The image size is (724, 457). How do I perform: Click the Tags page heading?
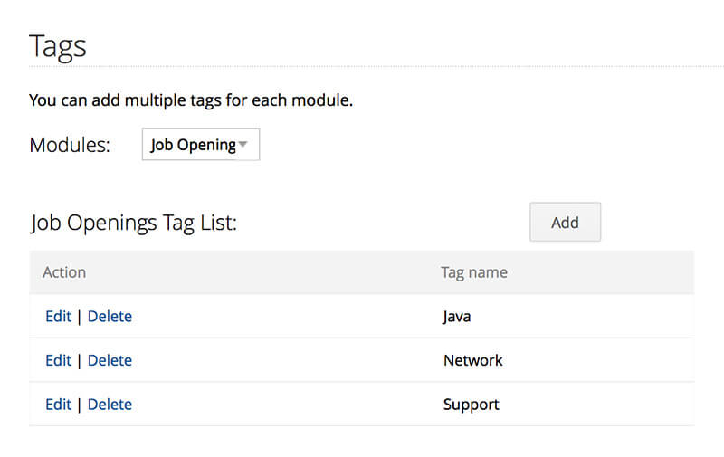58,47
